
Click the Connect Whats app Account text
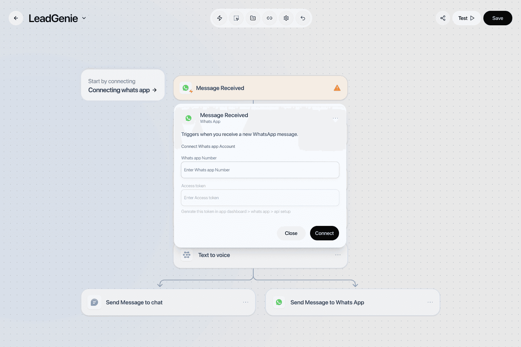coord(208,146)
